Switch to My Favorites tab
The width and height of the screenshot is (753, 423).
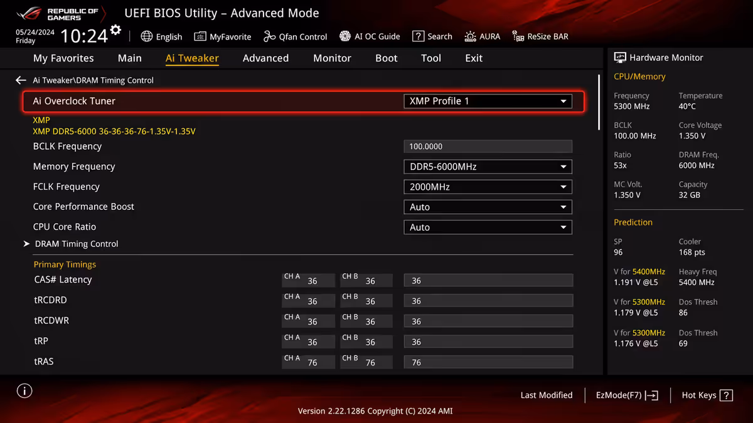[x=63, y=58]
